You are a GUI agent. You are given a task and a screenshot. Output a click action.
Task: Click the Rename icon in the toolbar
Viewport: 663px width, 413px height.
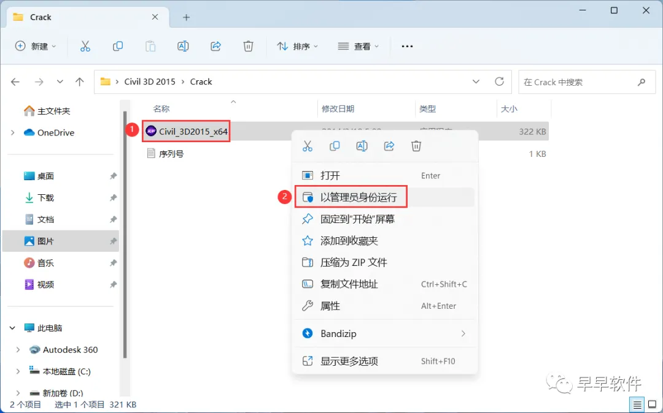[x=183, y=46]
